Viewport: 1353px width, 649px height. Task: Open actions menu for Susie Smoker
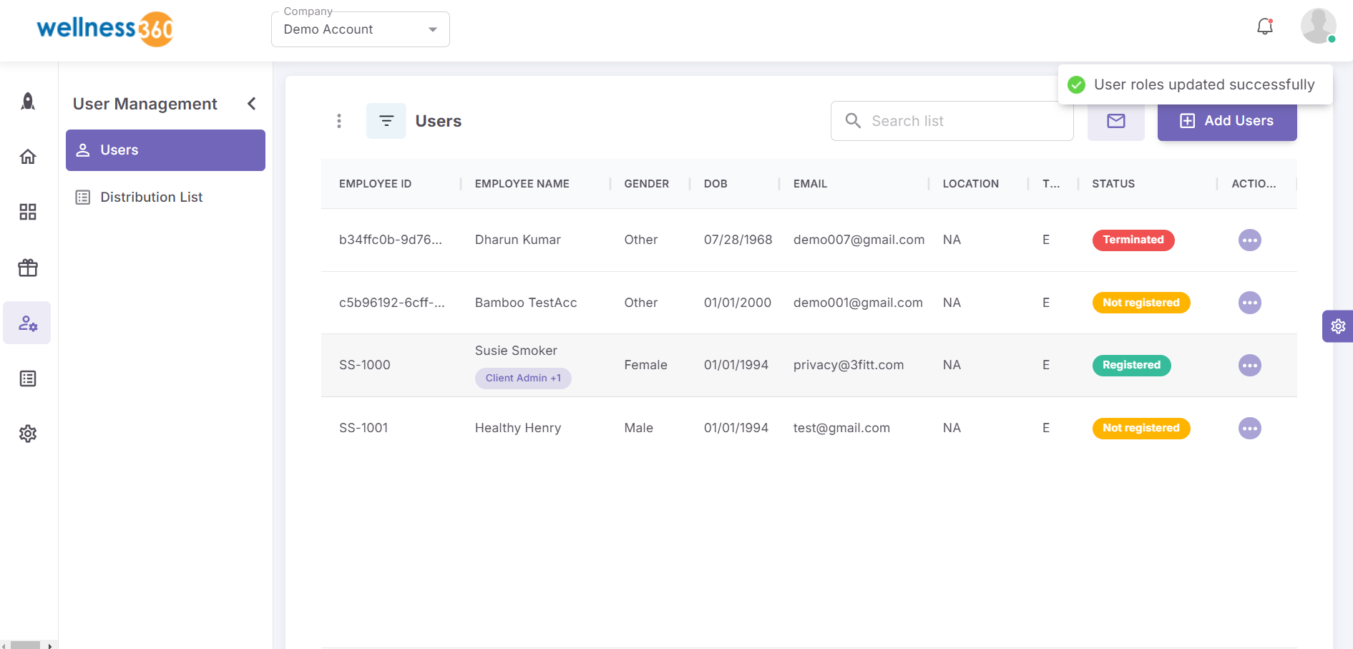pyautogui.click(x=1250, y=365)
